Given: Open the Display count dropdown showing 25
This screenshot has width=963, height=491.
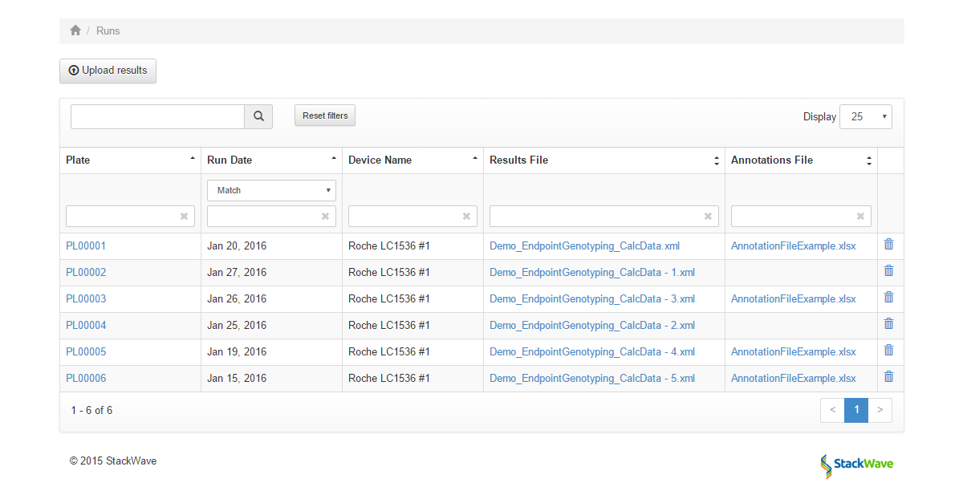Looking at the screenshot, I should coord(865,116).
